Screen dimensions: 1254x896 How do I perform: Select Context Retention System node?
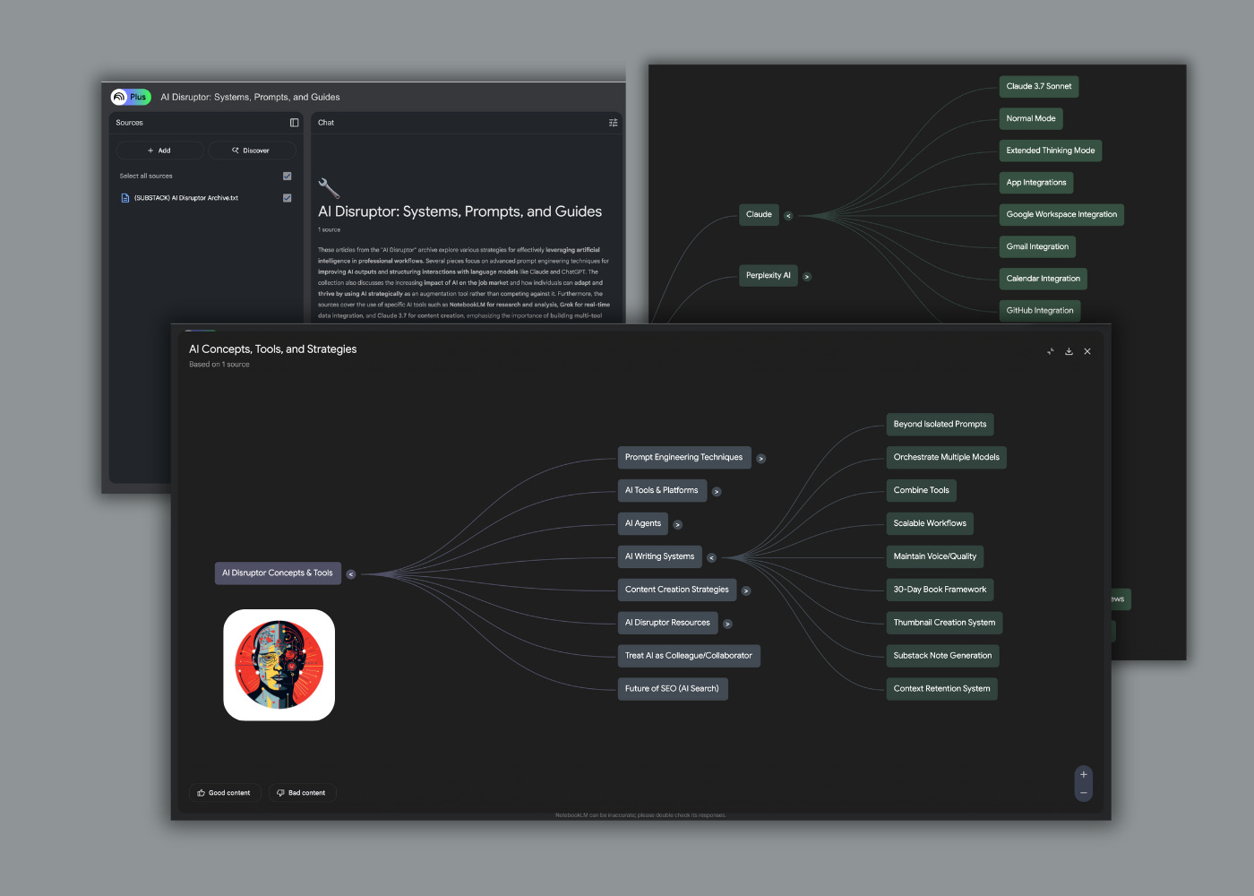click(x=941, y=690)
